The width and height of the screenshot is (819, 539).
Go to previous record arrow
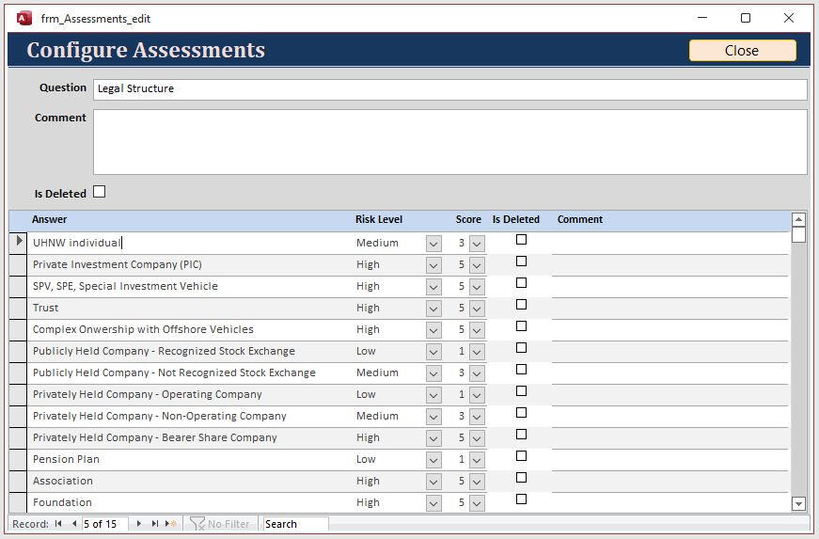click(73, 524)
